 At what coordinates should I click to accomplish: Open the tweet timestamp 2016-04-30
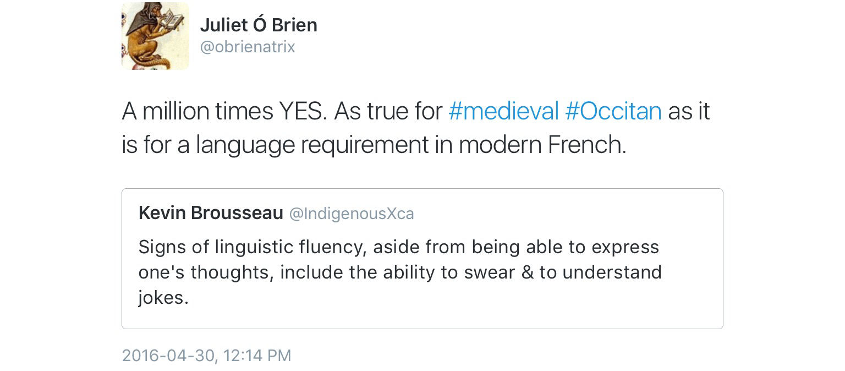pyautogui.click(x=168, y=356)
